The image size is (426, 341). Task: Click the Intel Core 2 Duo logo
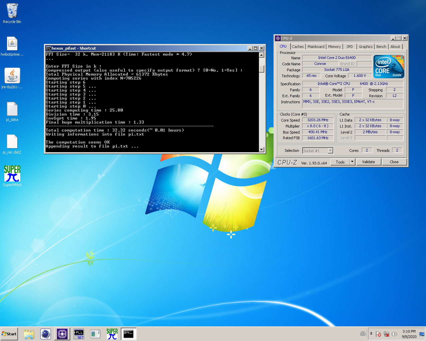[389, 67]
